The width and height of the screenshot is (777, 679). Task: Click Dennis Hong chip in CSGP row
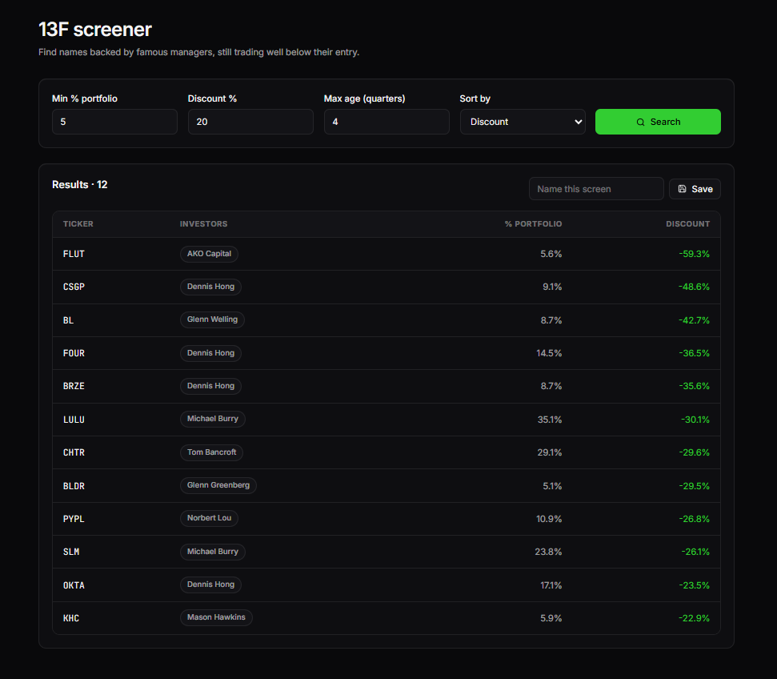click(210, 286)
